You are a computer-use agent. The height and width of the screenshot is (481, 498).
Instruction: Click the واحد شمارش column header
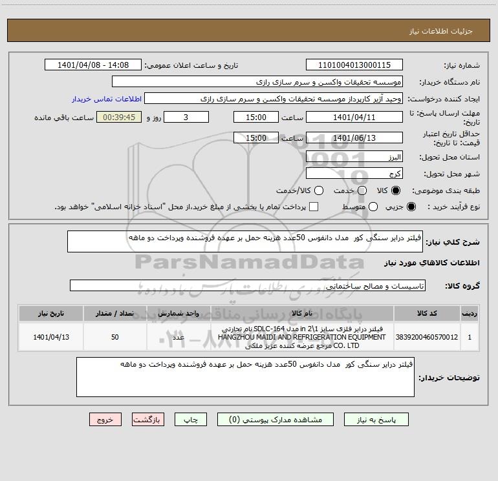coord(179,314)
